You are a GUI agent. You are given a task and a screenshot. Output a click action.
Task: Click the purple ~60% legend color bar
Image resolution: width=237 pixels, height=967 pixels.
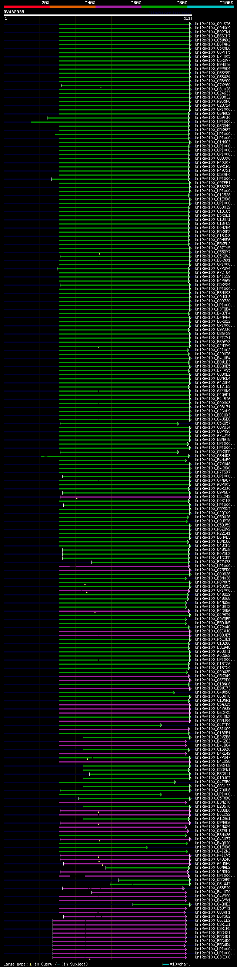pyautogui.click(x=118, y=7)
